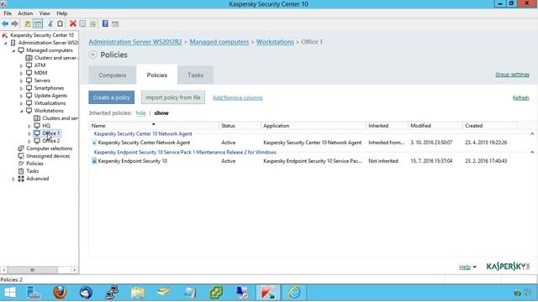Click show for inherited policies
The width and height of the screenshot is (538, 302).
(161, 113)
